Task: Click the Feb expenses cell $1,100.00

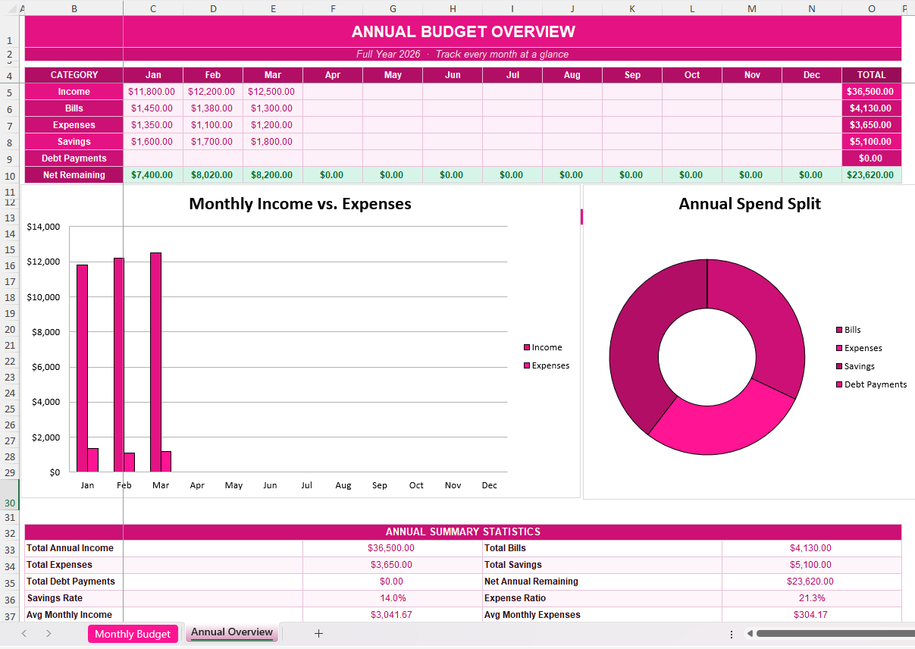Action: coord(213,125)
